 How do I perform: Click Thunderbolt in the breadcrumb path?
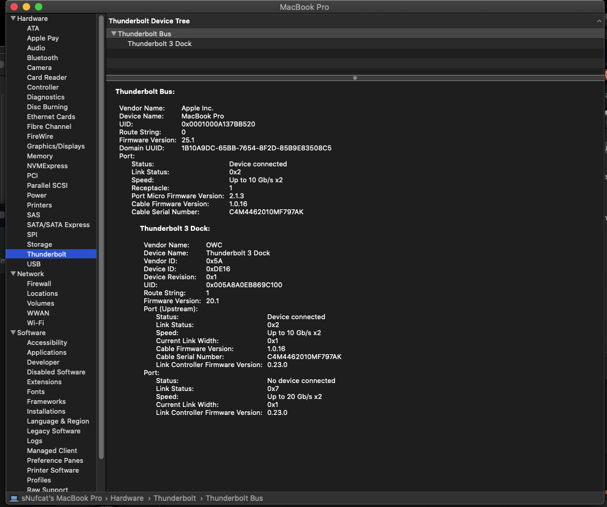click(x=174, y=498)
